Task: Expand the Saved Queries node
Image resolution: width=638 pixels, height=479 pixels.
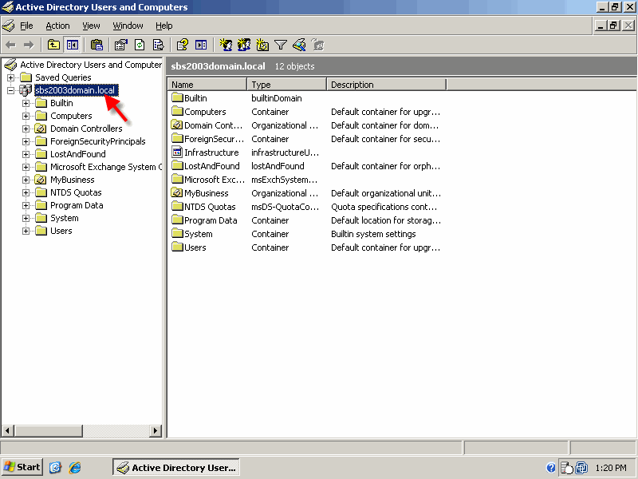Action: tap(10, 77)
